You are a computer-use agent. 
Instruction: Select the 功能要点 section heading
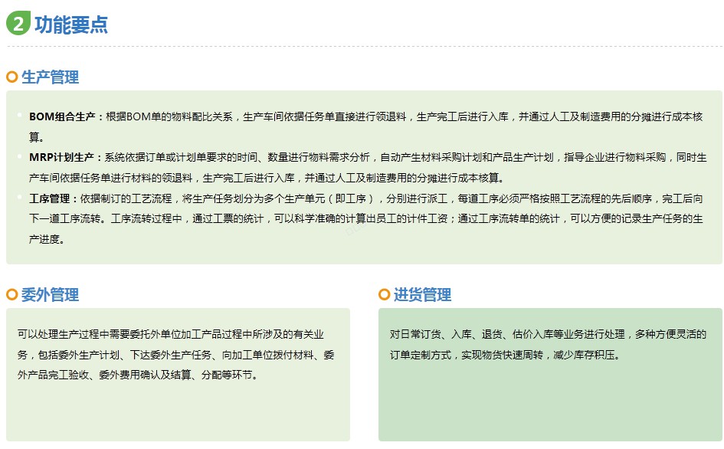pyautogui.click(x=71, y=25)
